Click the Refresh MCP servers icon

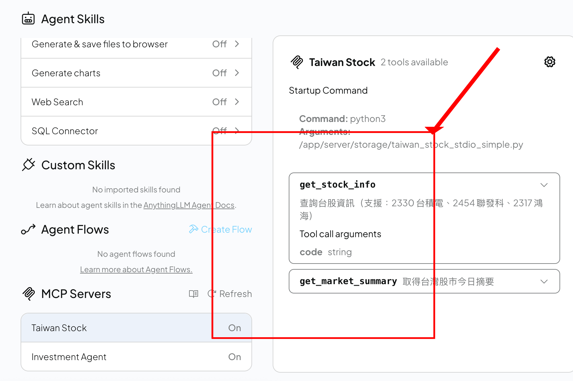tap(212, 294)
